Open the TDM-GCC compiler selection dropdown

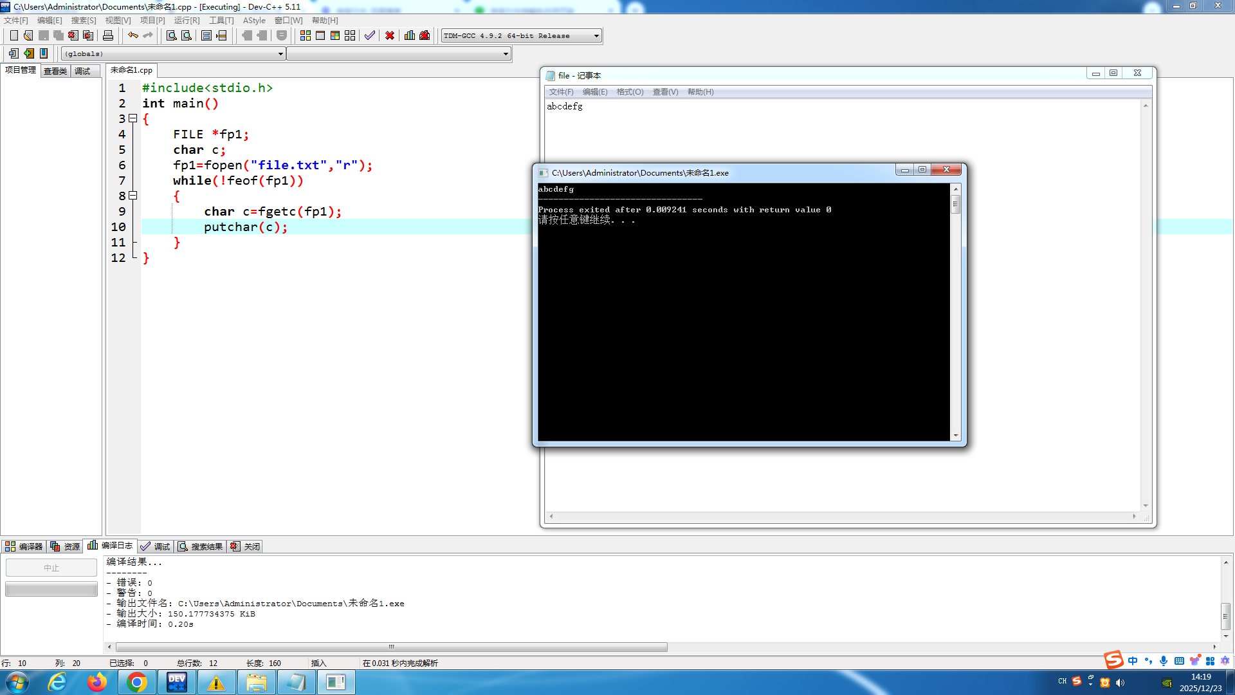coord(596,36)
